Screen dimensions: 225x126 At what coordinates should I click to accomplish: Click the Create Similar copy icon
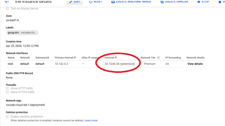click(x=162, y=2)
